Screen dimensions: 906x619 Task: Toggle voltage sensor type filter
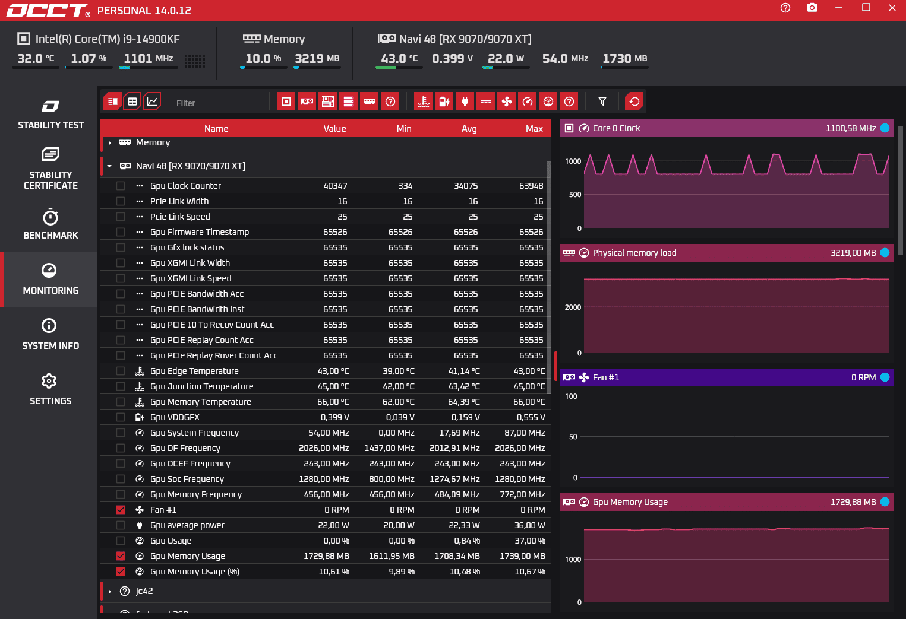(444, 101)
